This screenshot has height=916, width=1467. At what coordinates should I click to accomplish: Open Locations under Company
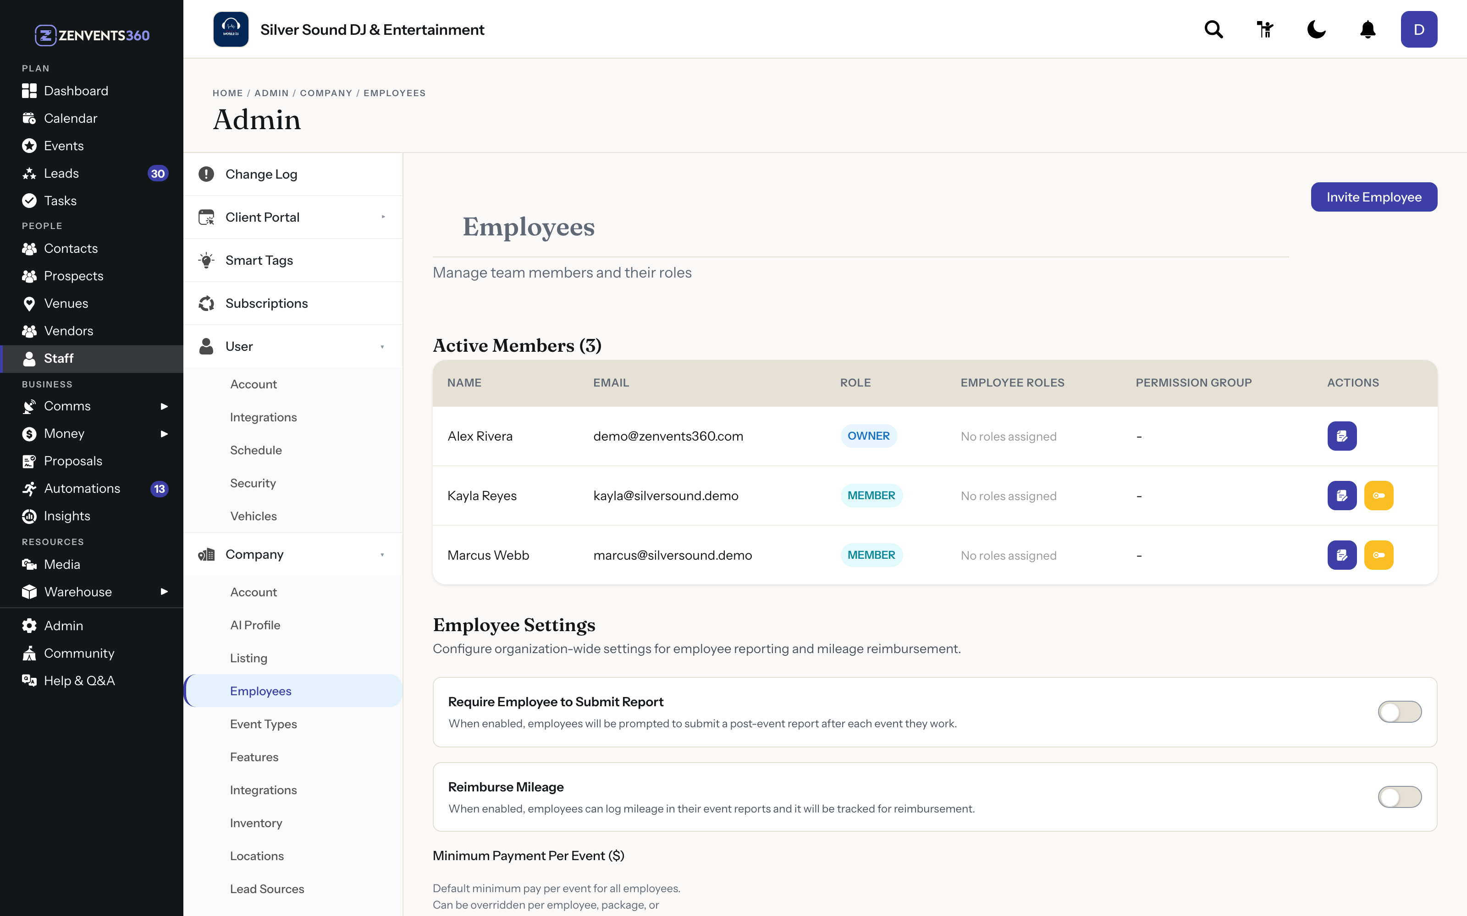293,856
